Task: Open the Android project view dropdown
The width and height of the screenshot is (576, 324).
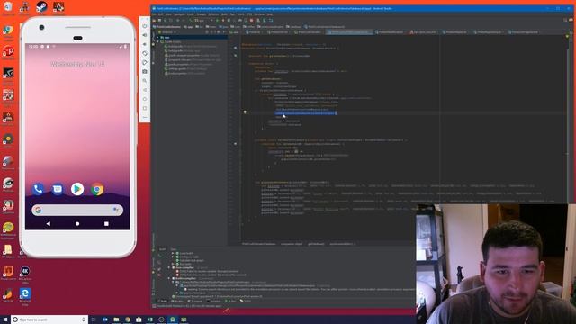Action: [168, 32]
